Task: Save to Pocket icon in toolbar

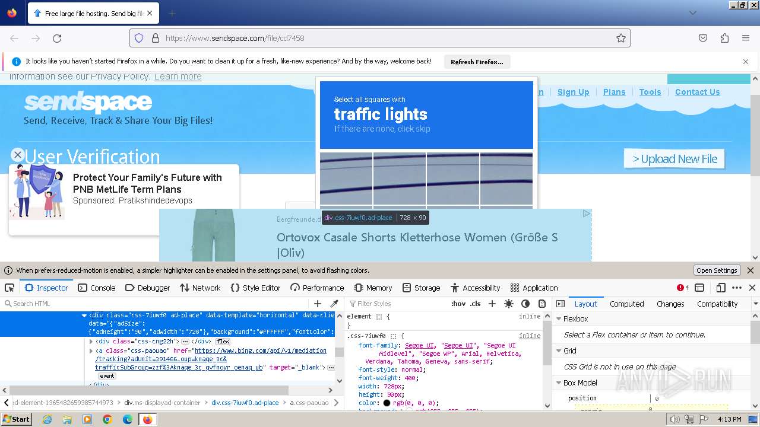Action: [x=703, y=38]
